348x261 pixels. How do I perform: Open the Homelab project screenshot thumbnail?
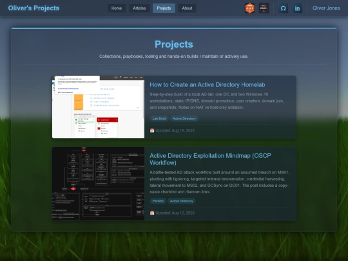click(x=98, y=107)
